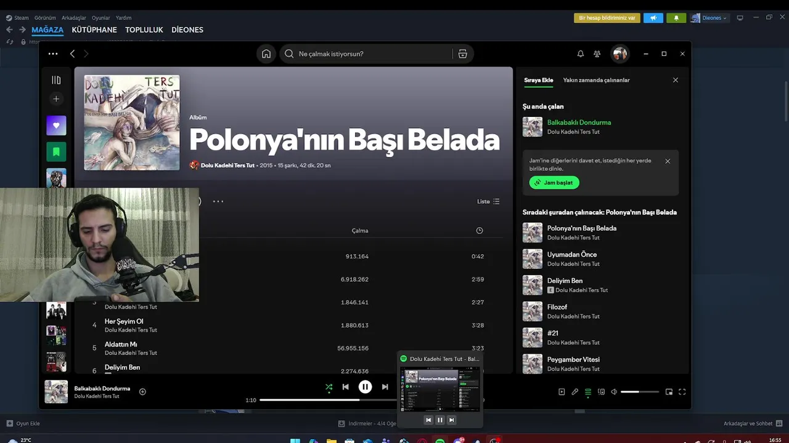
Task: Show lyrics via microphone icon
Action: point(574,392)
